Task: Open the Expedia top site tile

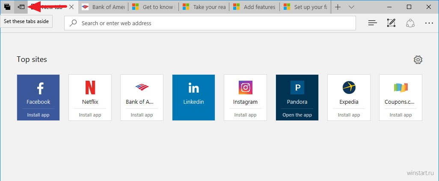Action: [x=349, y=97]
